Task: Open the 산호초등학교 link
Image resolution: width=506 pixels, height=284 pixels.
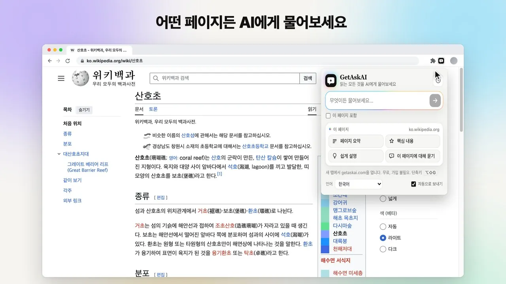Action: (255, 146)
